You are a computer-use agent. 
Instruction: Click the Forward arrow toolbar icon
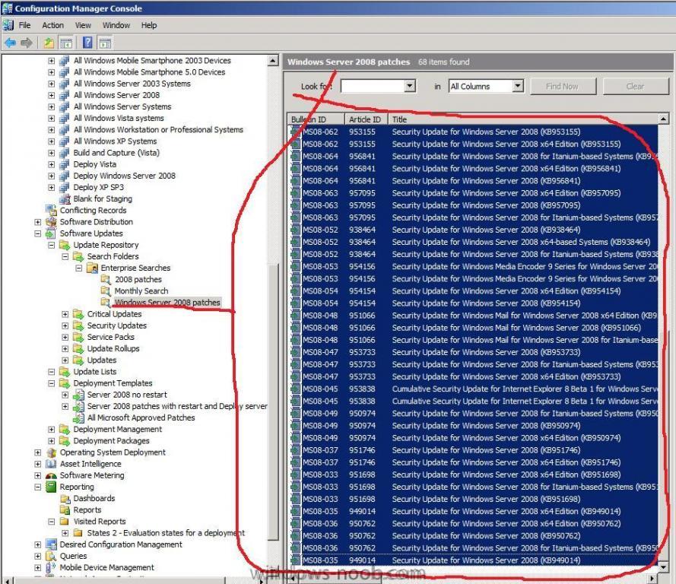click(27, 43)
